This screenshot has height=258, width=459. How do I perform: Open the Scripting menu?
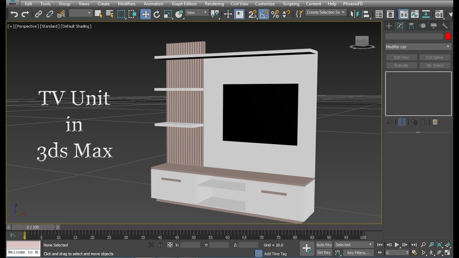click(291, 4)
